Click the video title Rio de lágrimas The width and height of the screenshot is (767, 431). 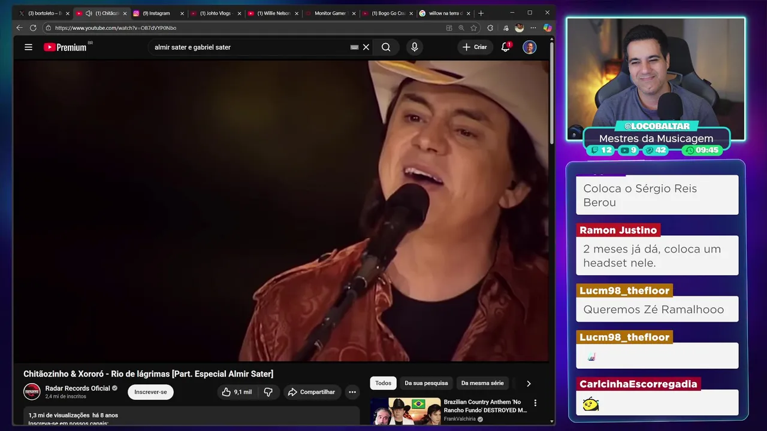(x=148, y=374)
